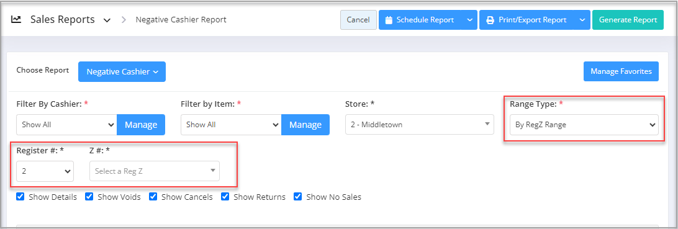Open the Negative Cashier report chooser

coord(122,72)
